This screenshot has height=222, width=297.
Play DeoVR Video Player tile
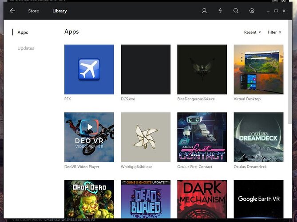(89, 137)
